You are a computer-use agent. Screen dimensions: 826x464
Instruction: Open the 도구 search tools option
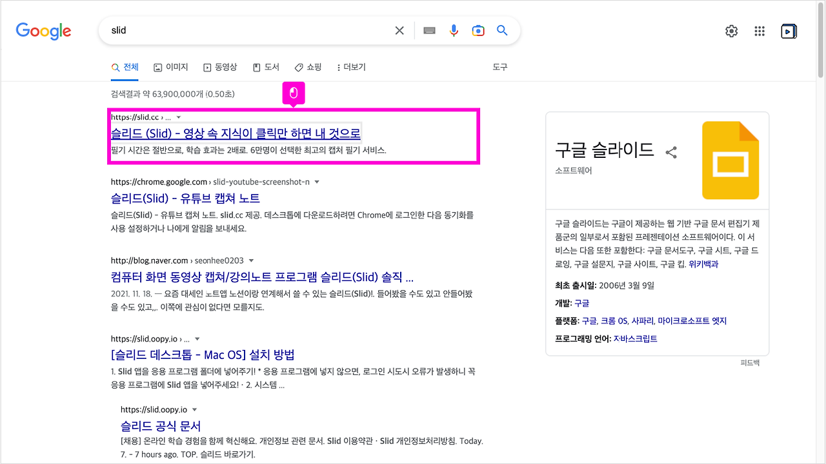[x=499, y=67]
